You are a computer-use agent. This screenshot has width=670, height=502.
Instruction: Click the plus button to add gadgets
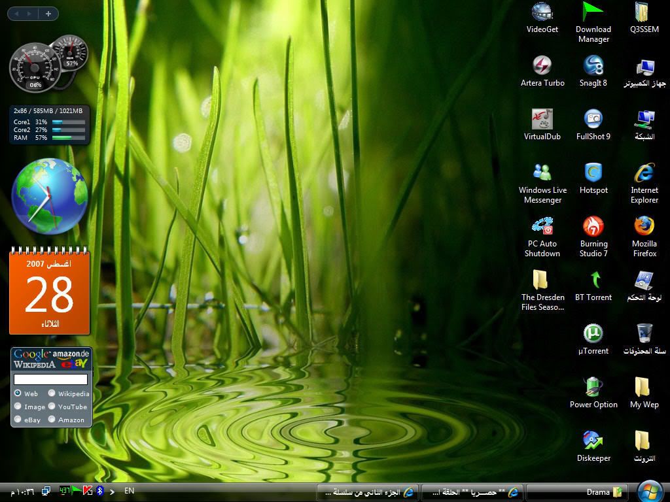48,13
